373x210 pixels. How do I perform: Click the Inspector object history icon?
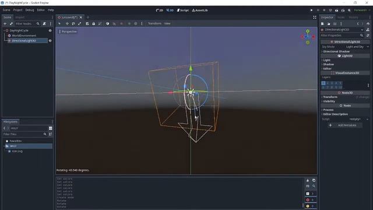point(368,24)
